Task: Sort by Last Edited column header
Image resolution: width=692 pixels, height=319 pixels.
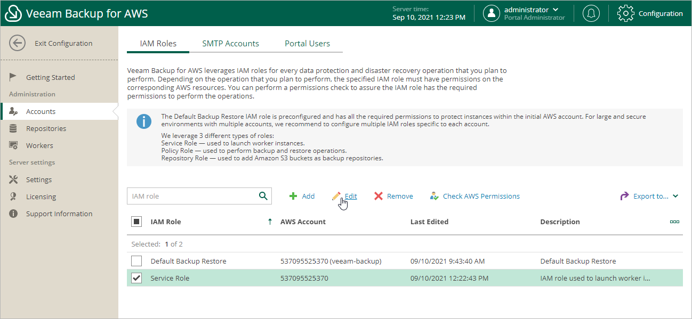Action: [x=429, y=222]
